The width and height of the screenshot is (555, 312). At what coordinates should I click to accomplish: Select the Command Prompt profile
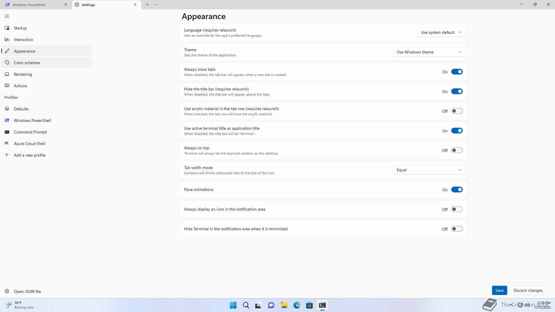tap(30, 132)
